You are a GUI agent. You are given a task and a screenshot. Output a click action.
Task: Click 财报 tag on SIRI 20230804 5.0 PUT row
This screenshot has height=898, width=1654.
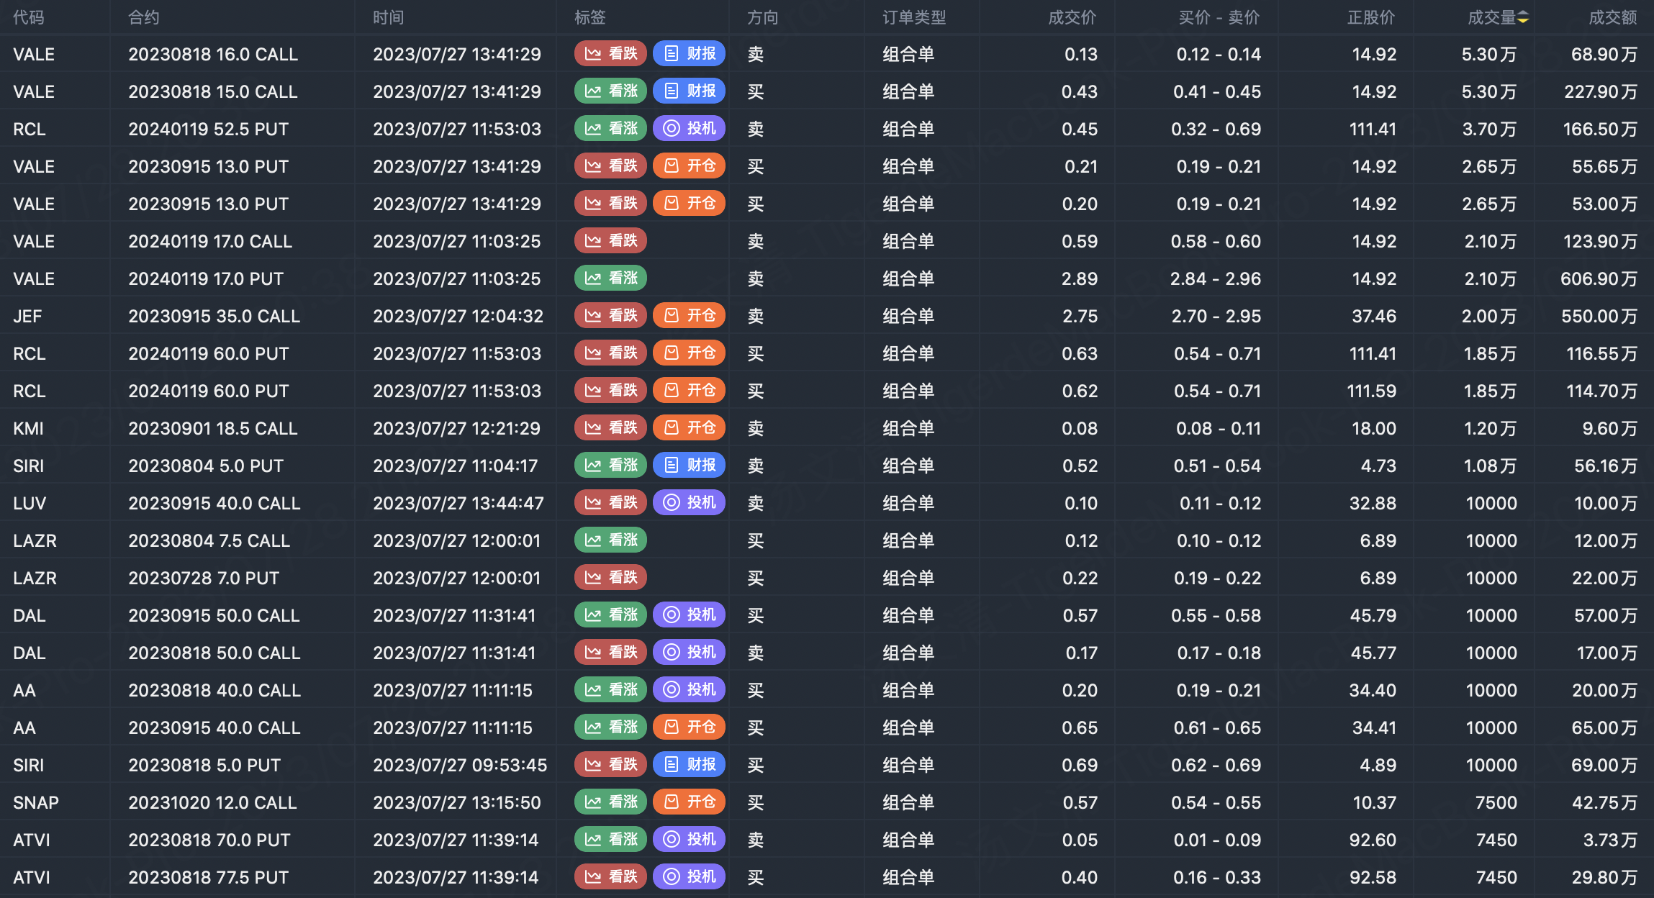[x=689, y=466]
